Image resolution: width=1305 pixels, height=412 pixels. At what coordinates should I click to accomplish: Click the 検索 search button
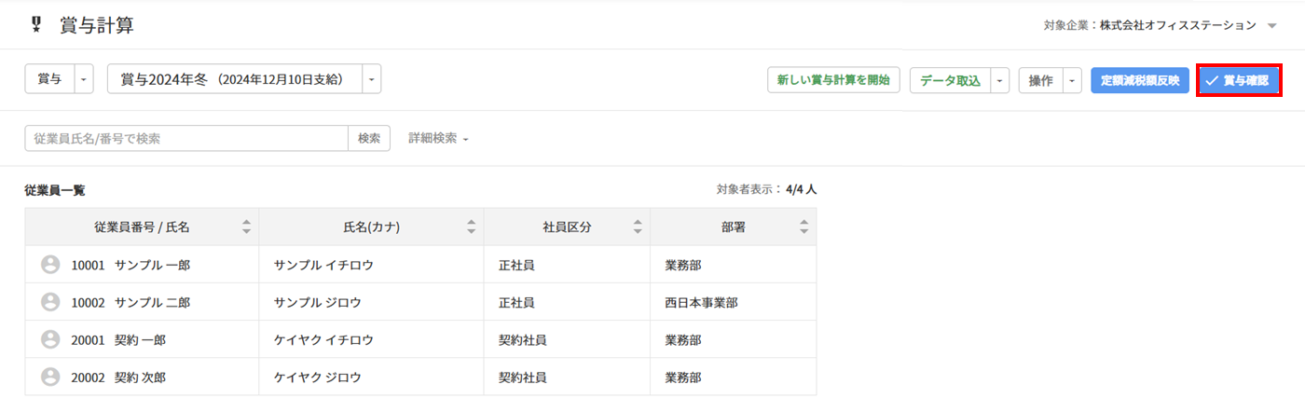click(x=369, y=138)
